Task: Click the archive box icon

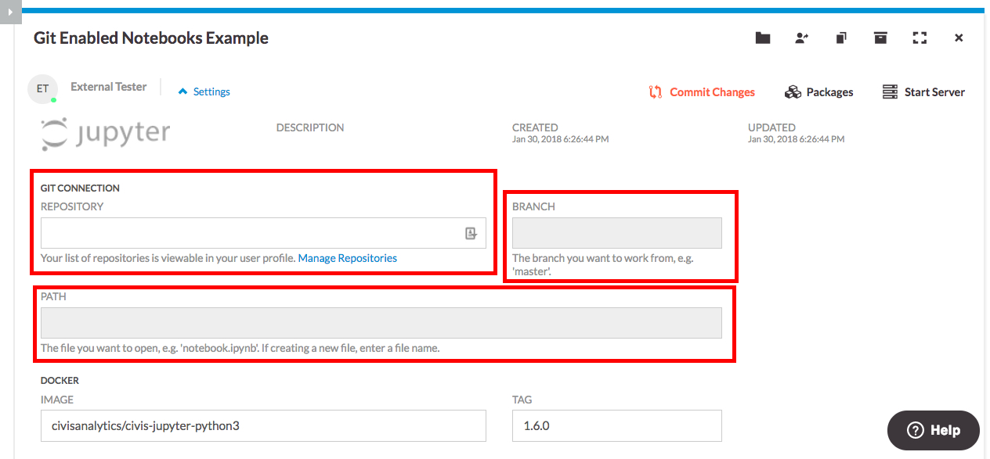Action: click(880, 38)
